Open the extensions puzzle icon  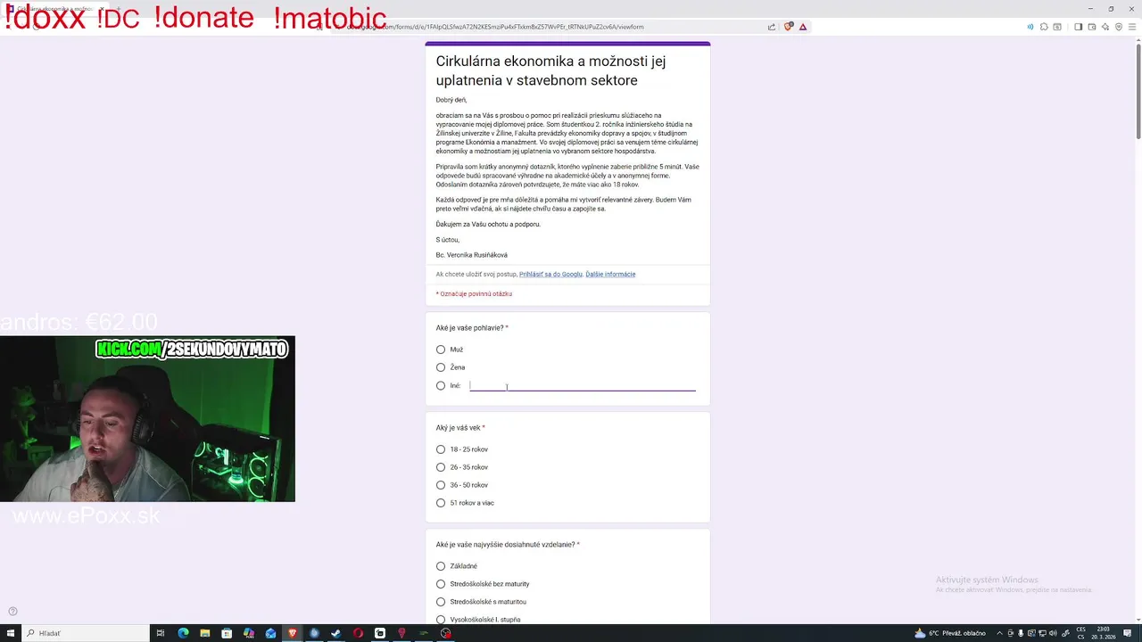[x=1044, y=27]
